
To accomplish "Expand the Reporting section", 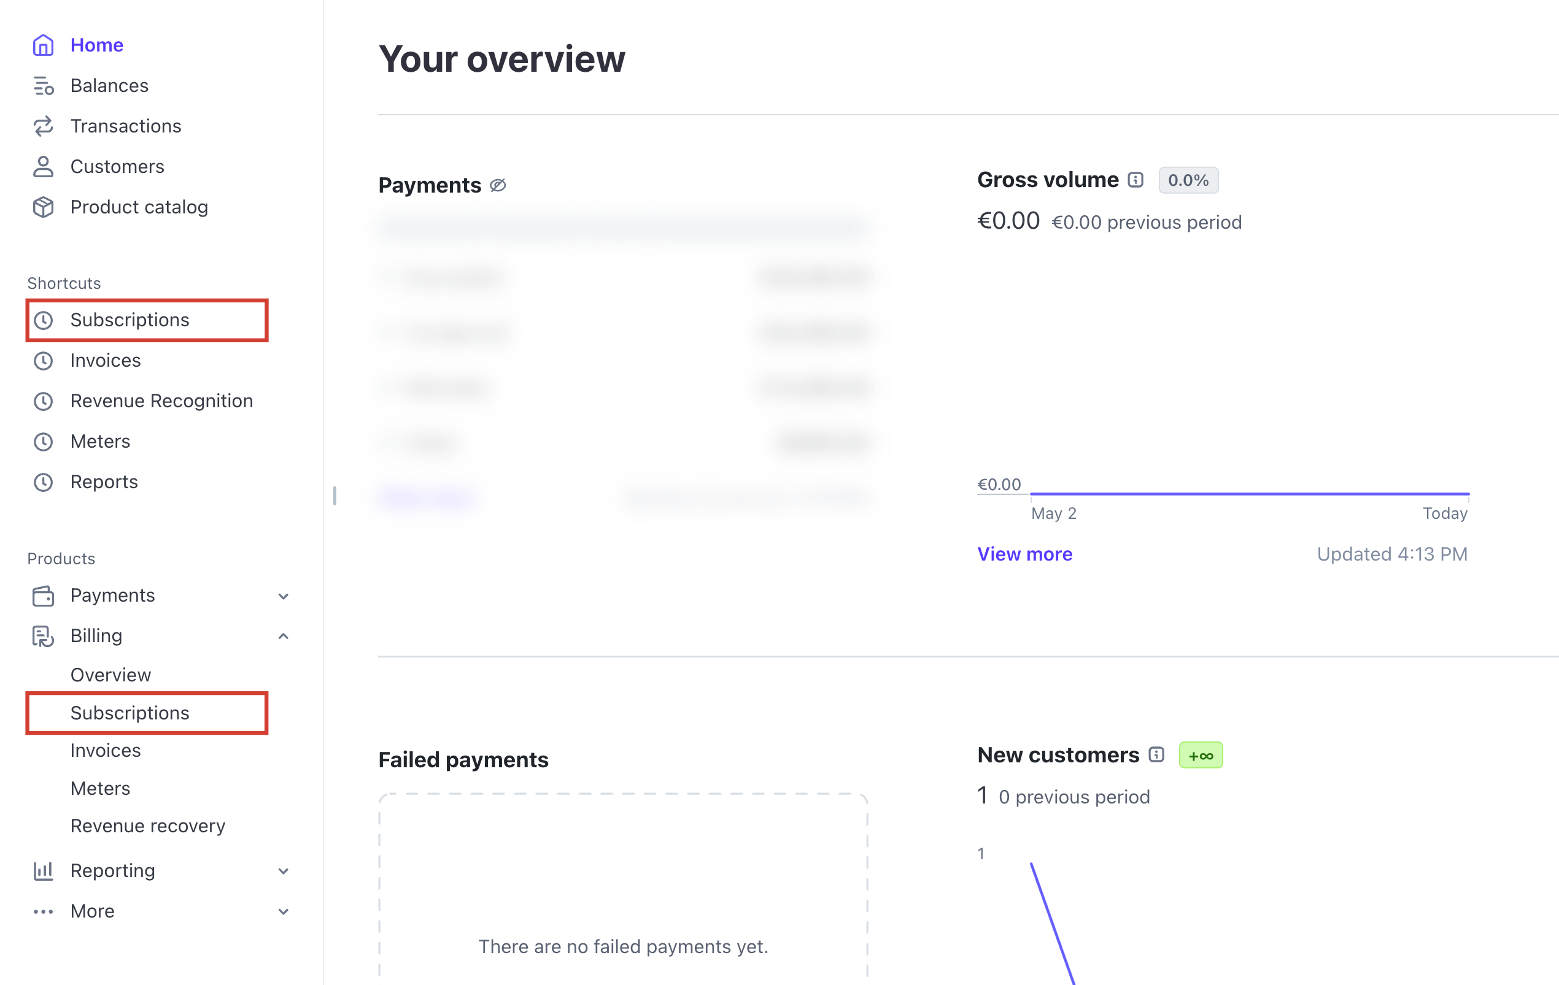I will (x=283, y=870).
